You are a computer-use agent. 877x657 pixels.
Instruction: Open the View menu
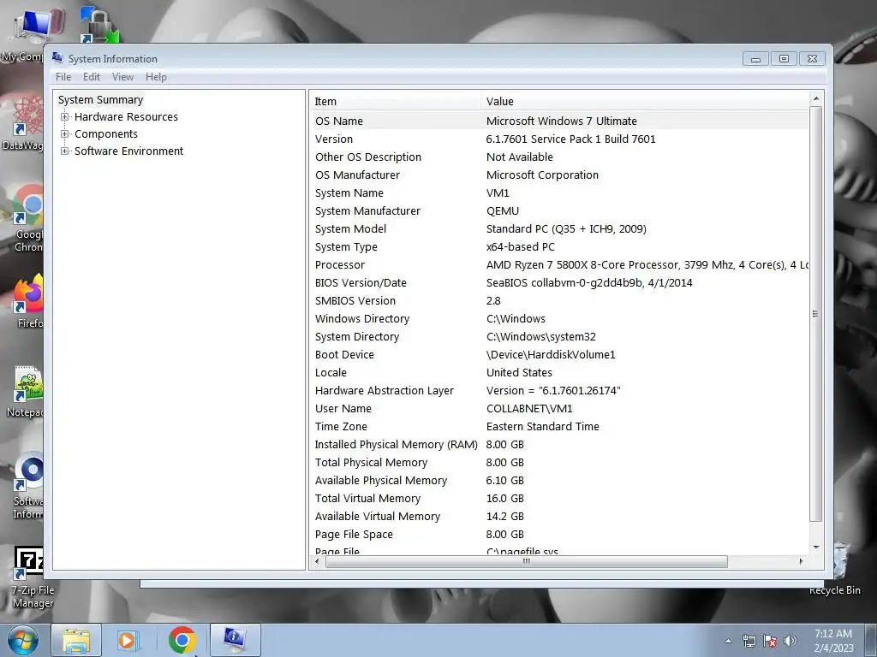(x=122, y=77)
